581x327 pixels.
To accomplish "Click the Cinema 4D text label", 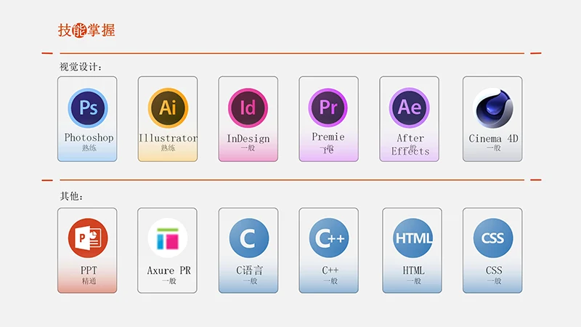I will tap(493, 138).
